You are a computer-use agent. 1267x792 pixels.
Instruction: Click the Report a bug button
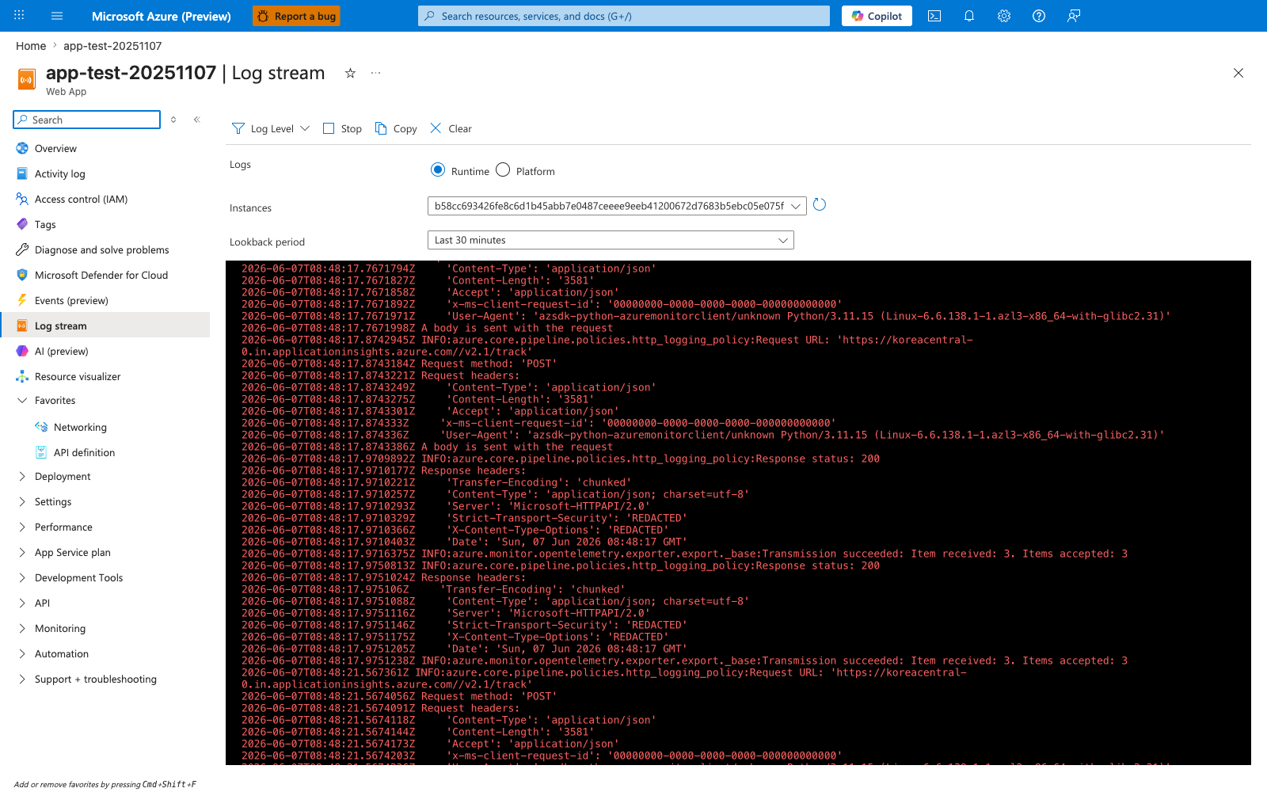296,16
